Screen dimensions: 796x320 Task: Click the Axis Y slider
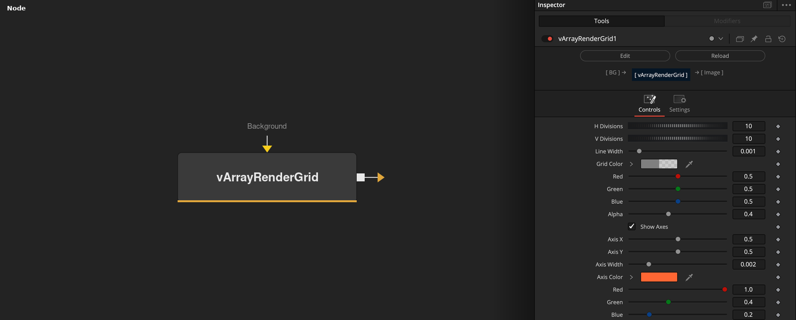pyautogui.click(x=678, y=252)
